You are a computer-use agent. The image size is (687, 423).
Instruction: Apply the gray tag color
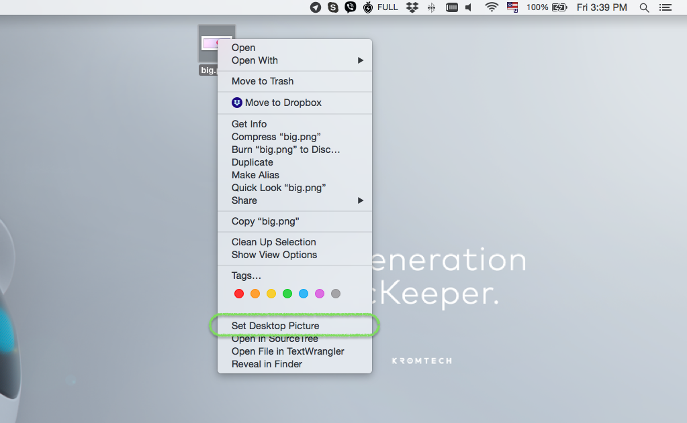(x=336, y=294)
